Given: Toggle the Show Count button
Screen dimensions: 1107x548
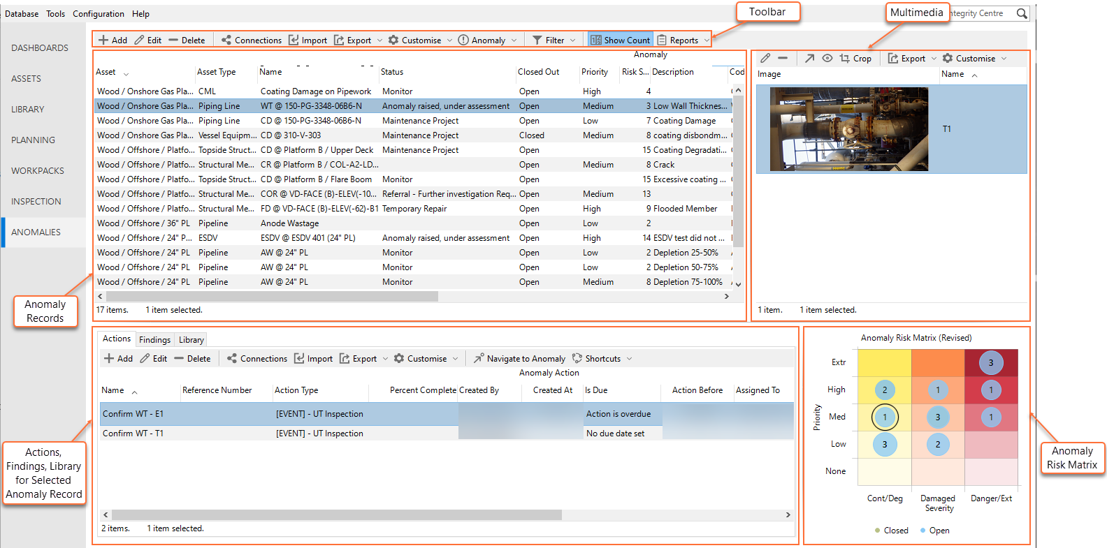Looking at the screenshot, I should [620, 40].
